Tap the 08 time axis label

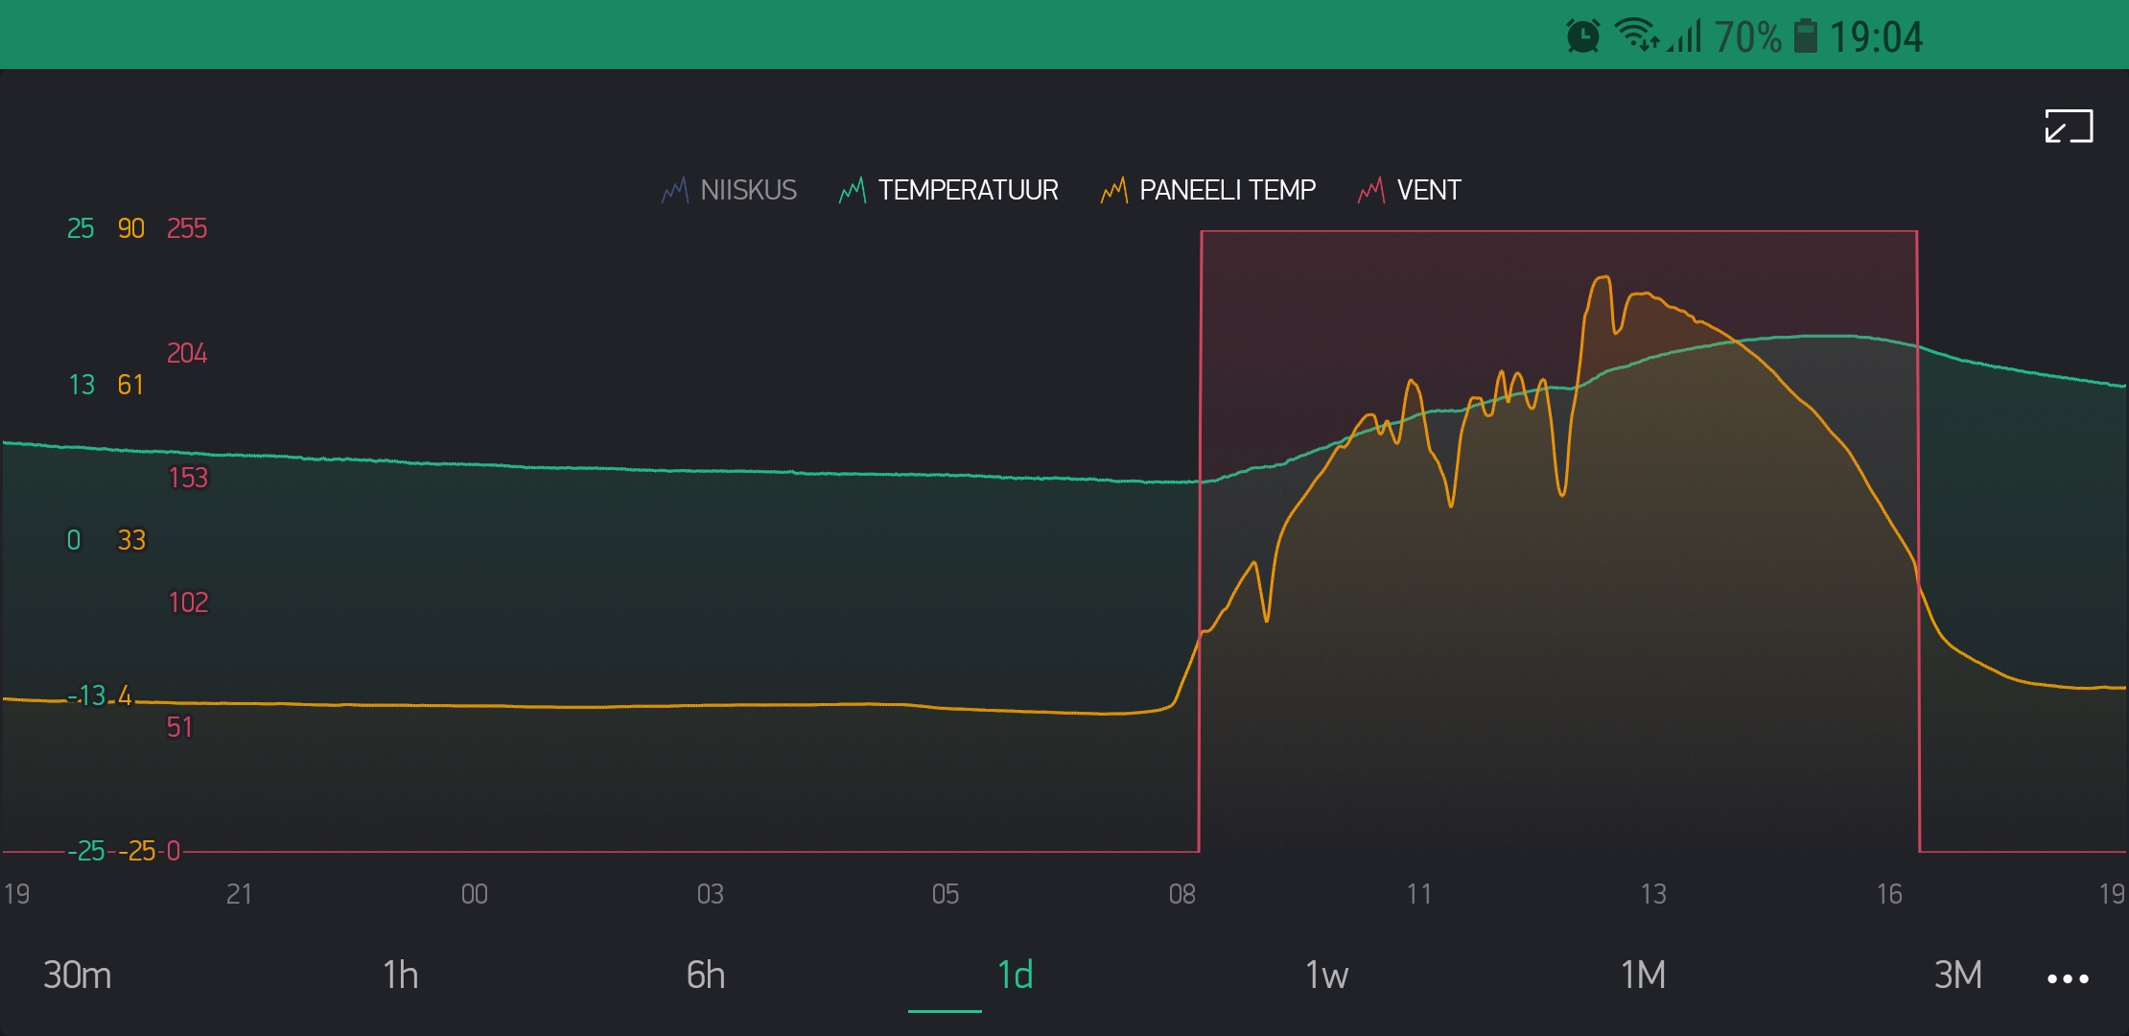click(x=1181, y=894)
